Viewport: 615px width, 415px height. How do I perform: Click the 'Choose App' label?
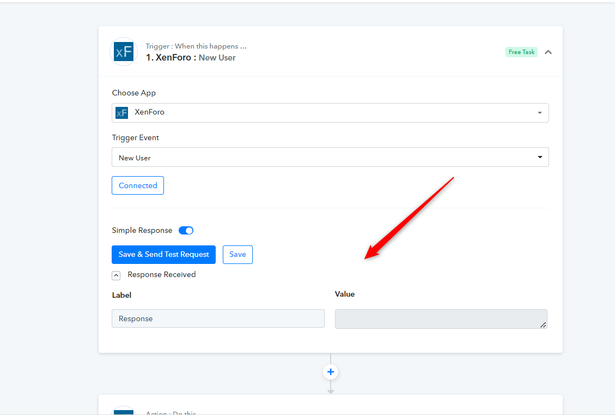134,93
